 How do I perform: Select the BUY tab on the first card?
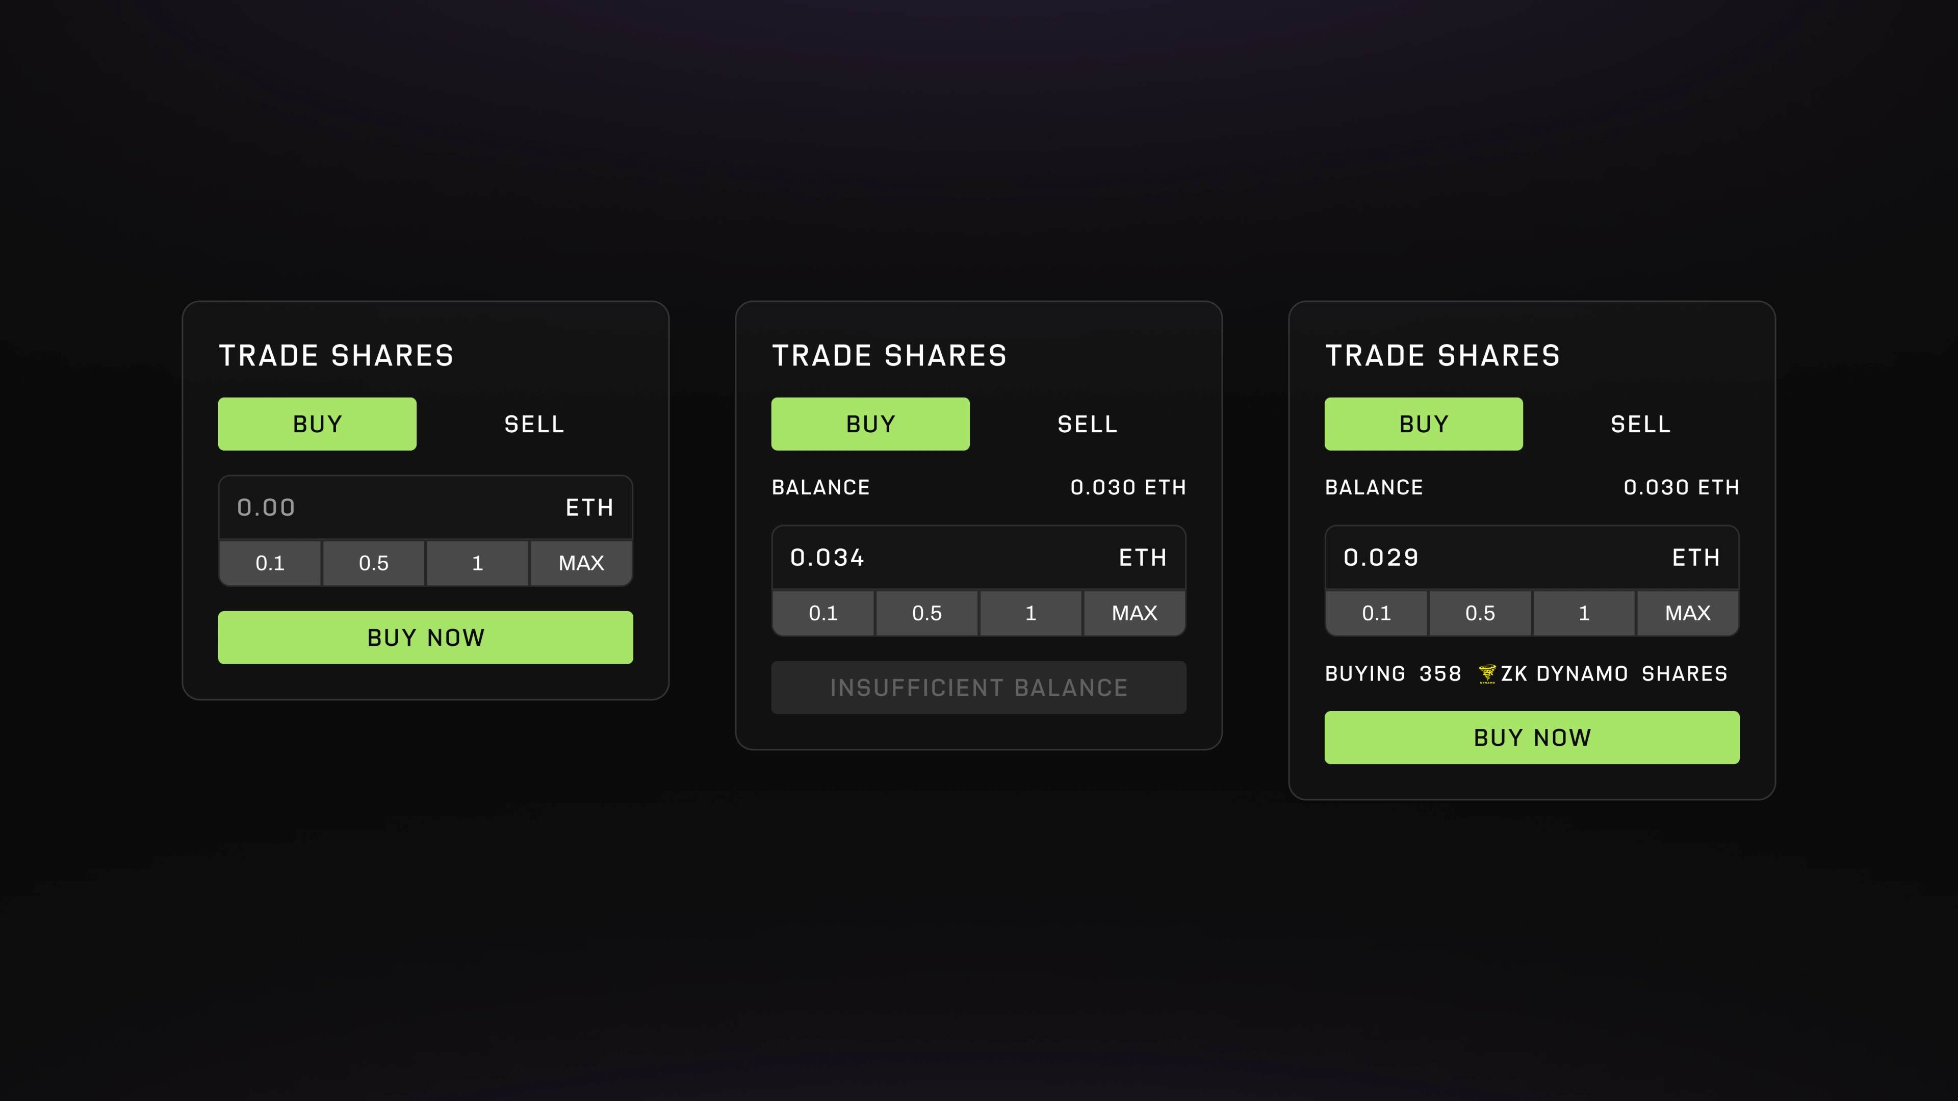click(317, 423)
